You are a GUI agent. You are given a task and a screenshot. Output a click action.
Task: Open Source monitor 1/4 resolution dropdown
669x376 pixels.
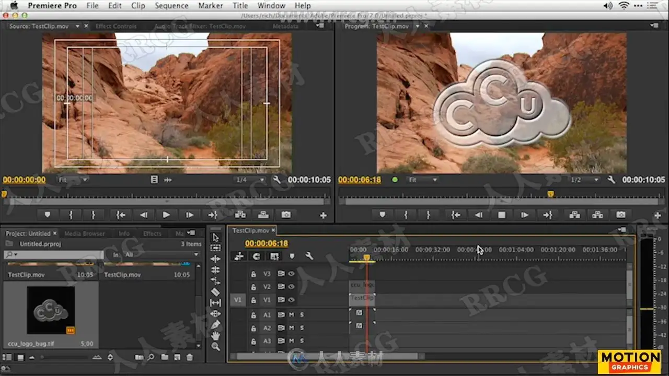[x=249, y=180]
